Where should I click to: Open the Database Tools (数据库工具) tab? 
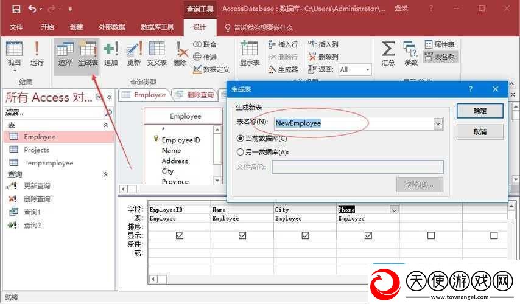157,27
